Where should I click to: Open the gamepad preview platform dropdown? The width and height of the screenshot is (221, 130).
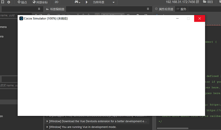click(x=78, y=2)
